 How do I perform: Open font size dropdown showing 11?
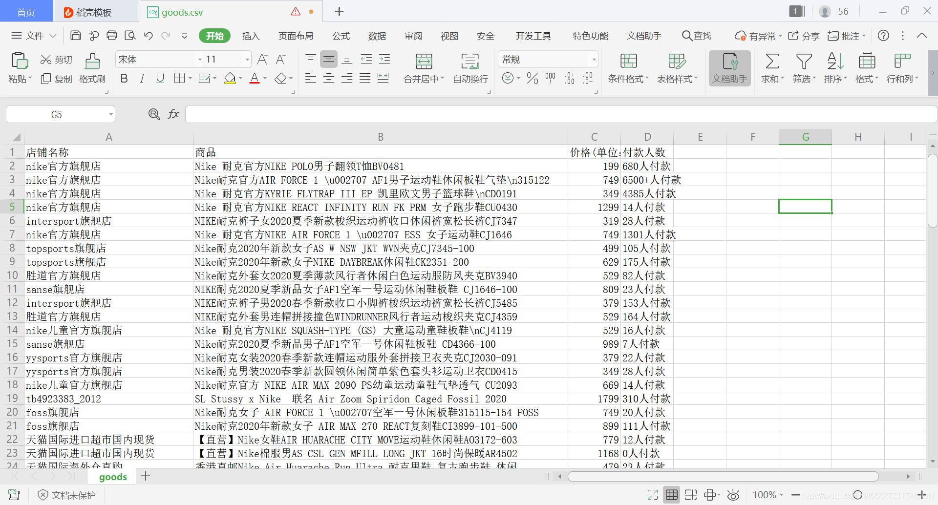pos(247,60)
